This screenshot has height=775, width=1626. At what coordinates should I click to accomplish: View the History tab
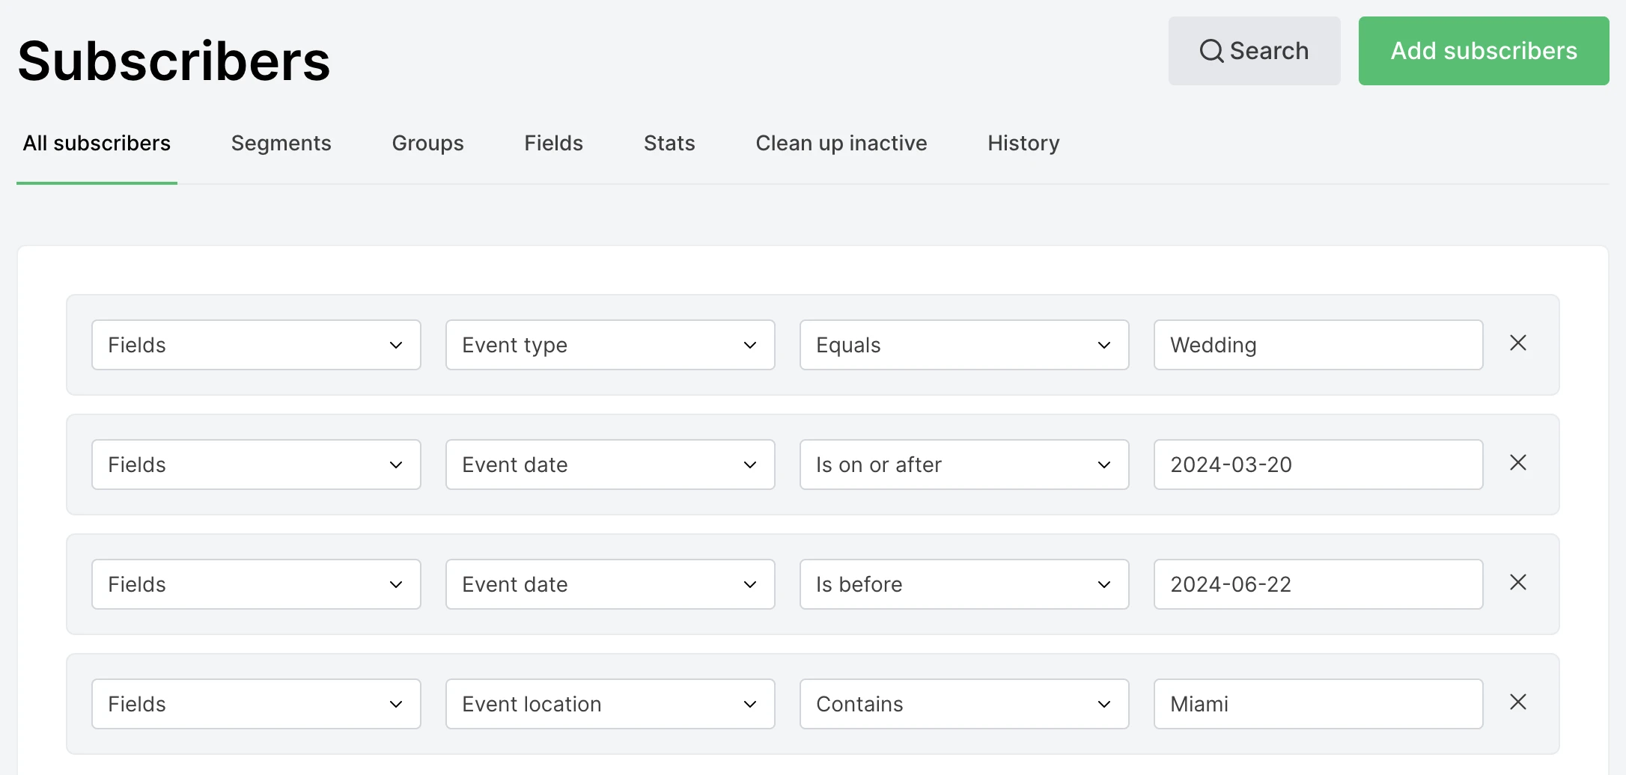[1023, 143]
